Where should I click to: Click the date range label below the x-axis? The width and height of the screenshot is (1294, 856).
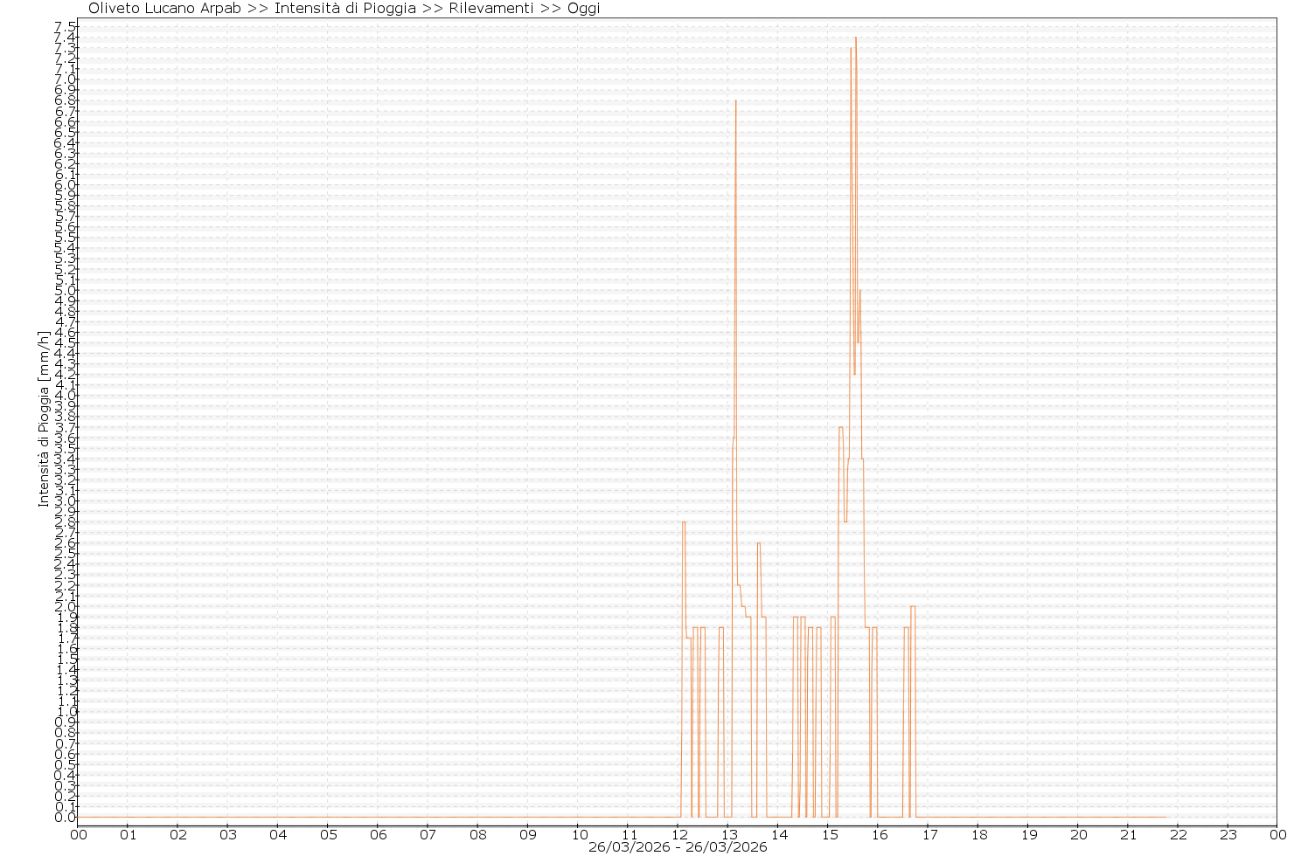click(678, 847)
